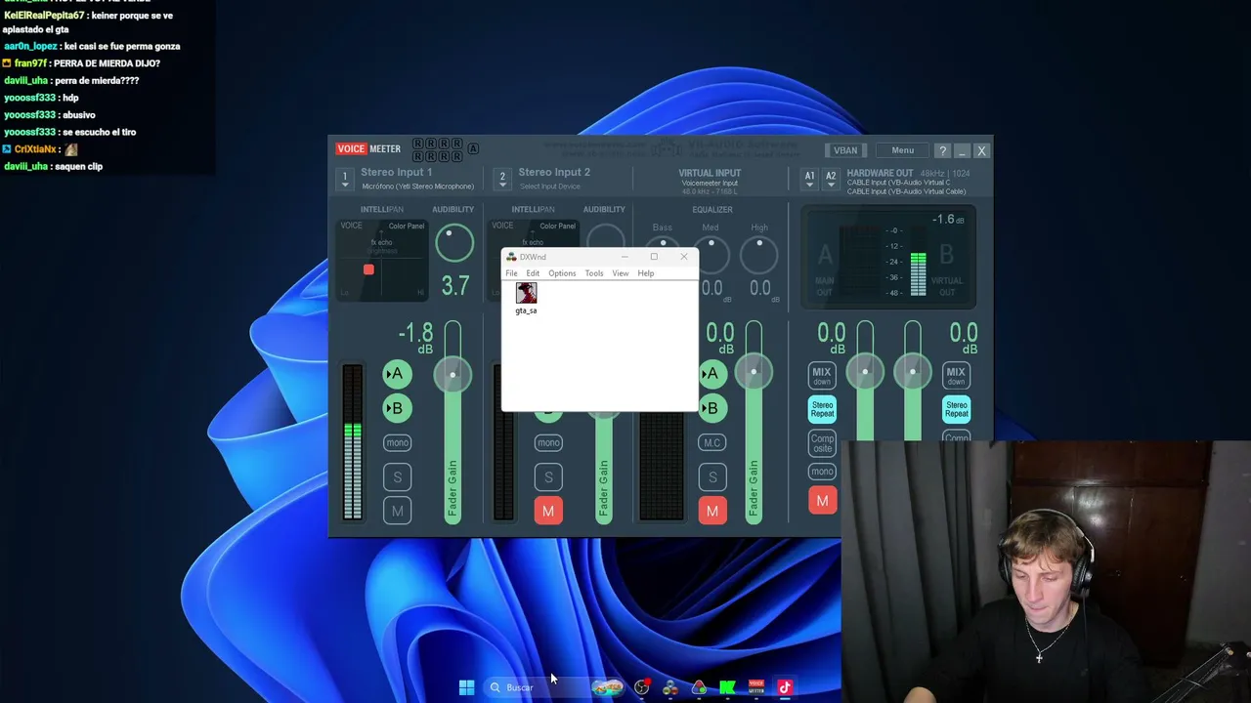The width and height of the screenshot is (1251, 703).
Task: Mute Stereo Input 1
Action: point(397,511)
